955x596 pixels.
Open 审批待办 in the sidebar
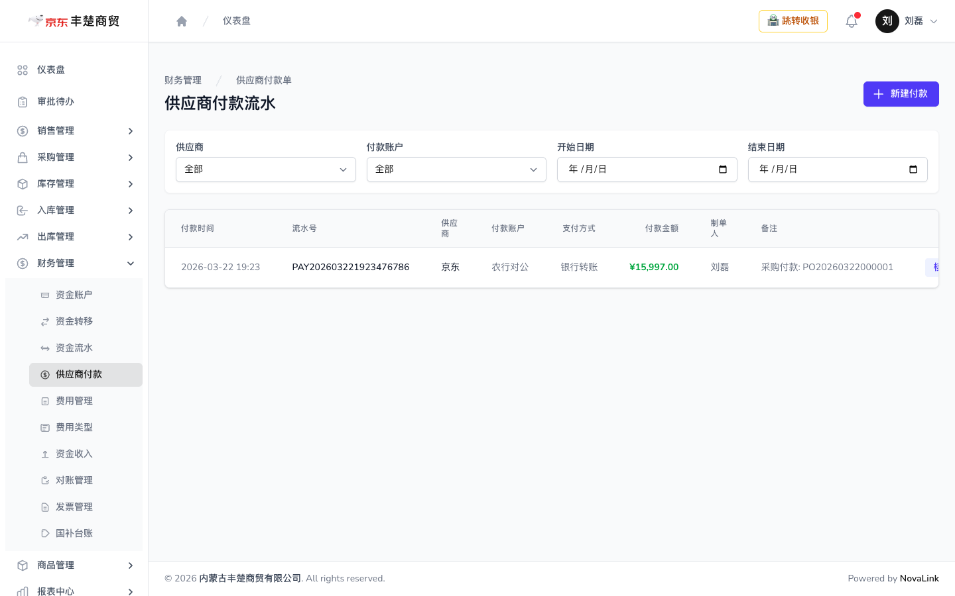(x=74, y=102)
